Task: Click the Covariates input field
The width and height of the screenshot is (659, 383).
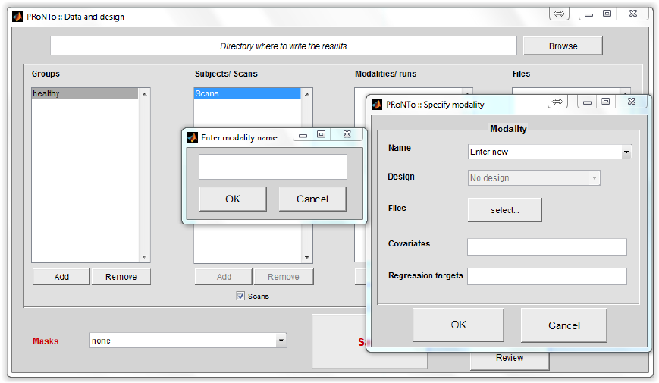Action: [x=547, y=246]
